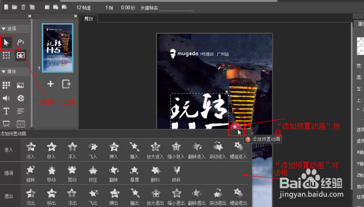Collapse the 选择 tool section
The width and height of the screenshot is (364, 207).
point(4,29)
